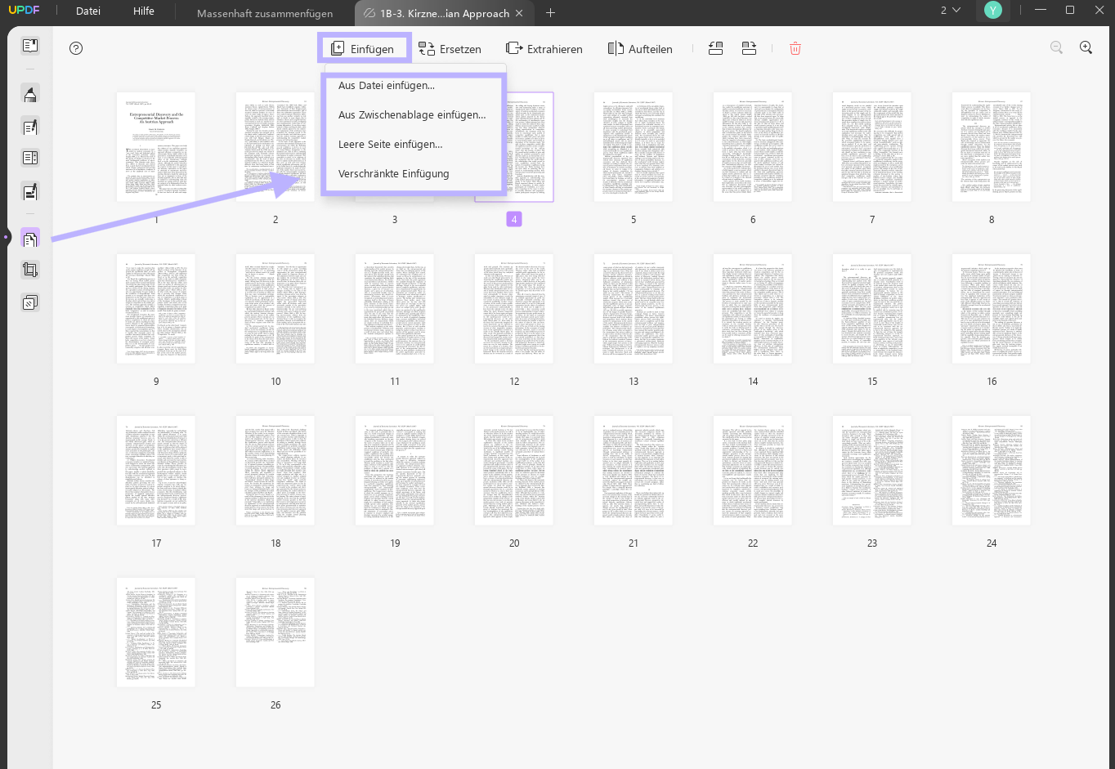Select page 11 thumbnail
The image size is (1115, 769).
pos(395,308)
